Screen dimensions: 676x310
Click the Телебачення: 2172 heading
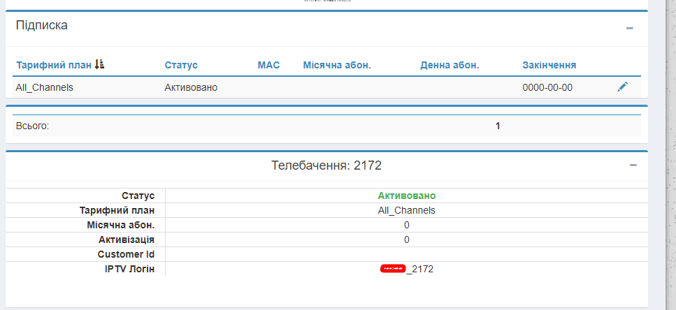pyautogui.click(x=326, y=165)
